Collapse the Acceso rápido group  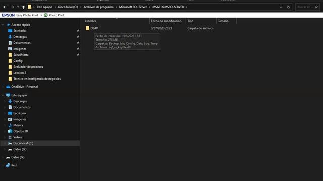[3, 25]
